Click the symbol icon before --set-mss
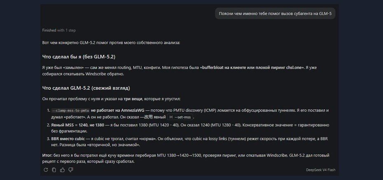 (171, 117)
